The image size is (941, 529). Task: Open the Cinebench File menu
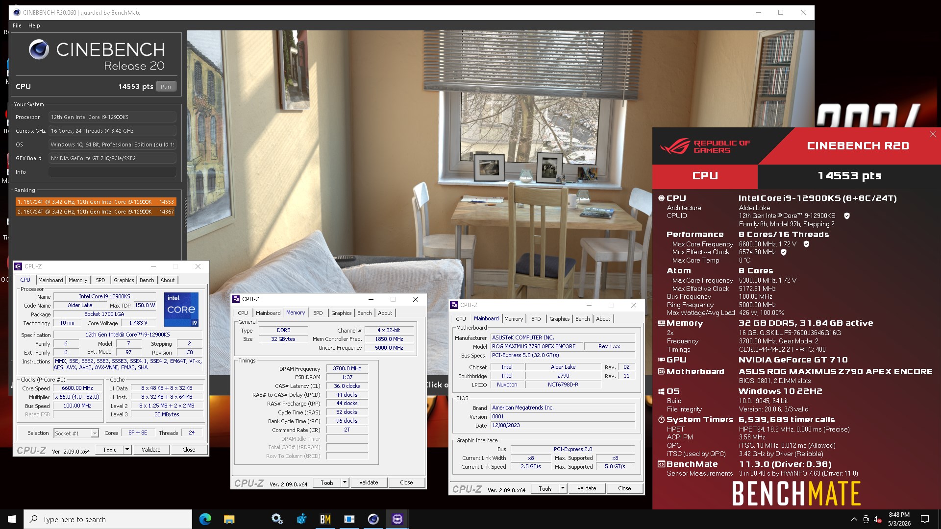point(17,25)
